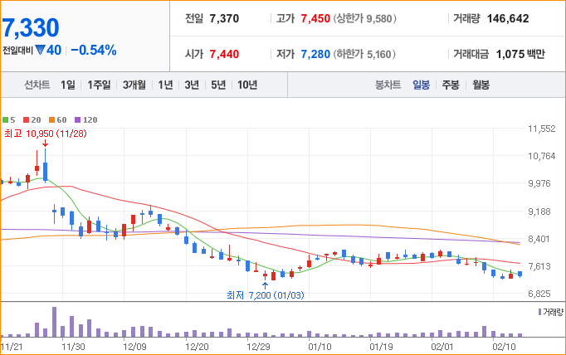Click the 01/19 date axis label
Viewport: 566px width, 355px height.
[x=381, y=347]
